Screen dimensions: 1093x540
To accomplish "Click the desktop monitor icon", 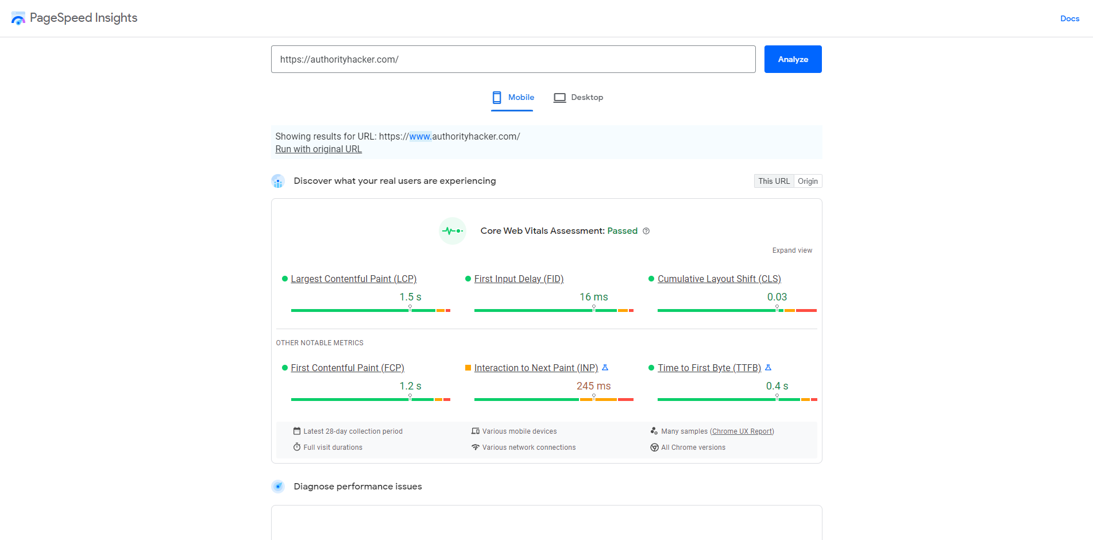I will (559, 98).
